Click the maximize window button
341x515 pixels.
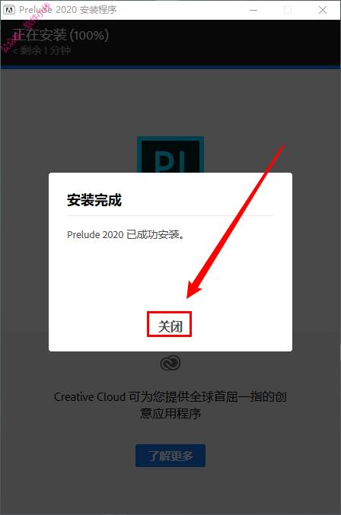(288, 10)
